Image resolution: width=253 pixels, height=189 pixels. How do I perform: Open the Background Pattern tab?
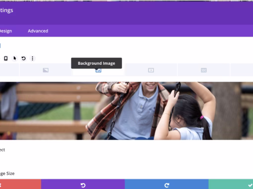[204, 70]
